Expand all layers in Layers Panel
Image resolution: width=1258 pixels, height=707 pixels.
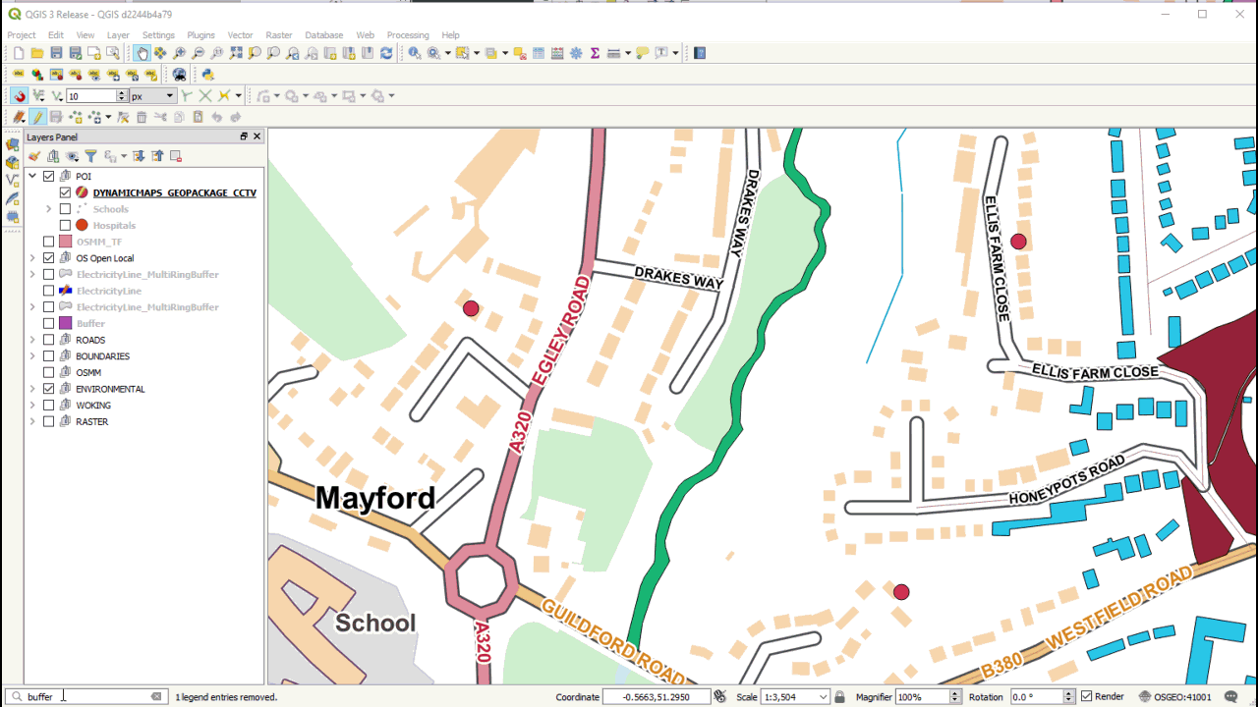pyautogui.click(x=139, y=156)
